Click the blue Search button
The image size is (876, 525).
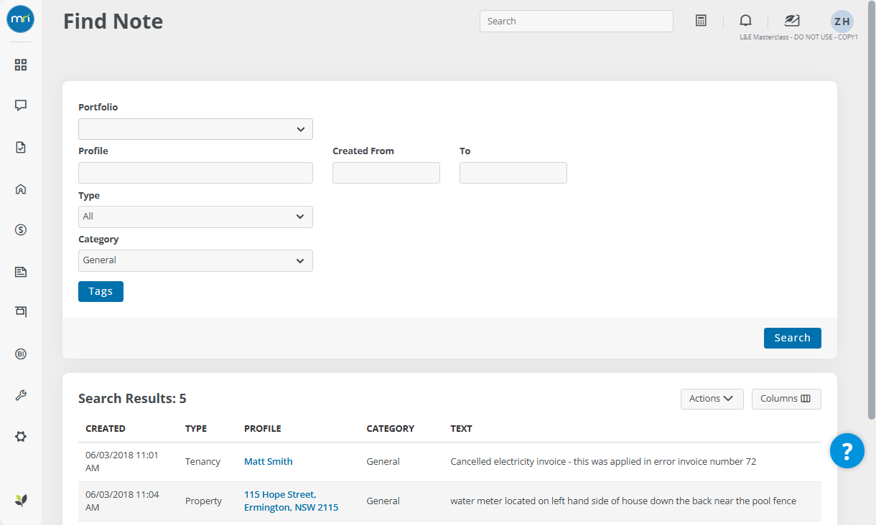click(792, 338)
